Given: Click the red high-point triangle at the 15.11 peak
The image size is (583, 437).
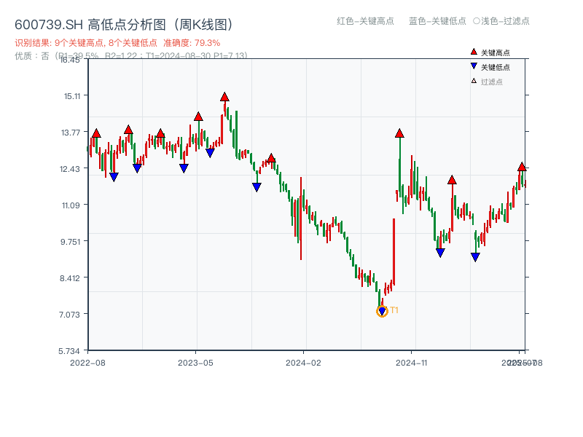Looking at the screenshot, I should (x=224, y=95).
